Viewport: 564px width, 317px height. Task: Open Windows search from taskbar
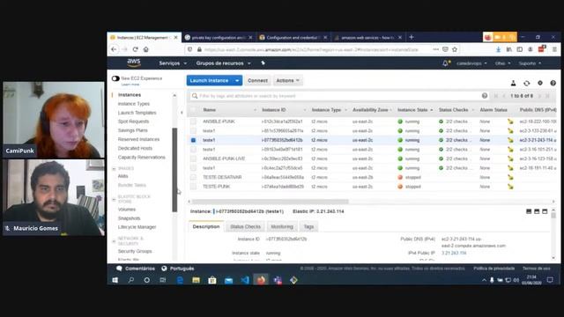click(x=131, y=280)
